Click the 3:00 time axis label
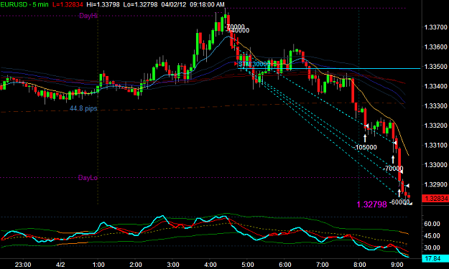The width and height of the screenshot is (449, 269). click(173, 265)
